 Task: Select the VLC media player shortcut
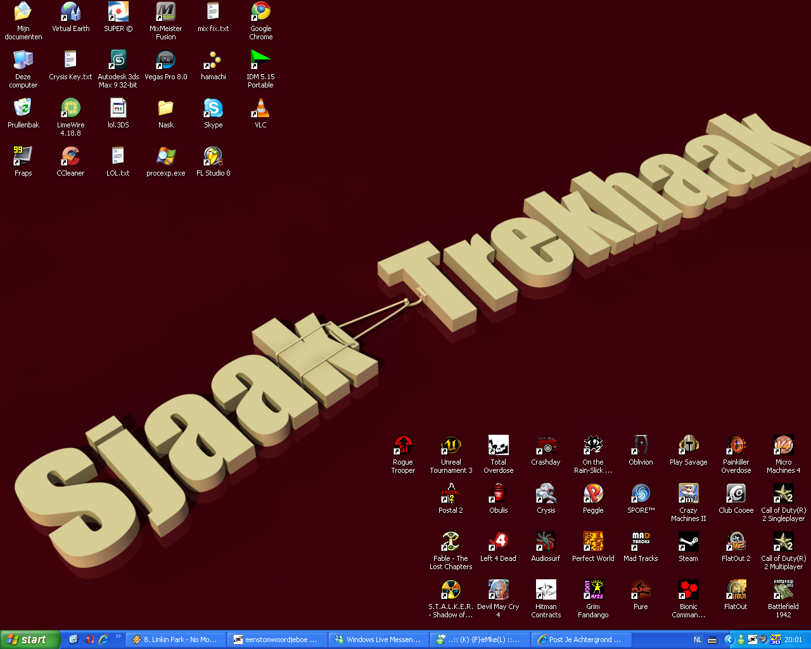[261, 108]
